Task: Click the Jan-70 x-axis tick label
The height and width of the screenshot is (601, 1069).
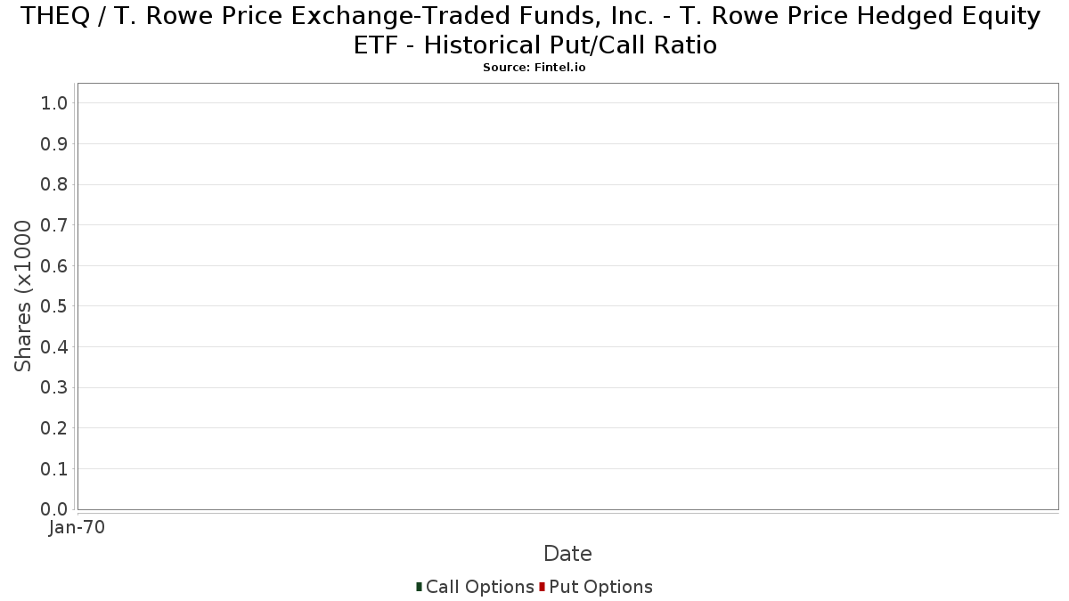Action: [x=78, y=528]
